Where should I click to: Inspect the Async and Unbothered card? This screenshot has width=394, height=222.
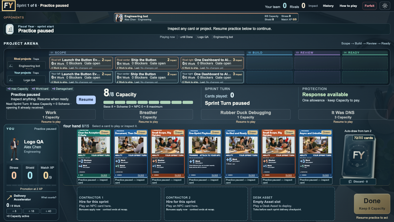click(315, 153)
